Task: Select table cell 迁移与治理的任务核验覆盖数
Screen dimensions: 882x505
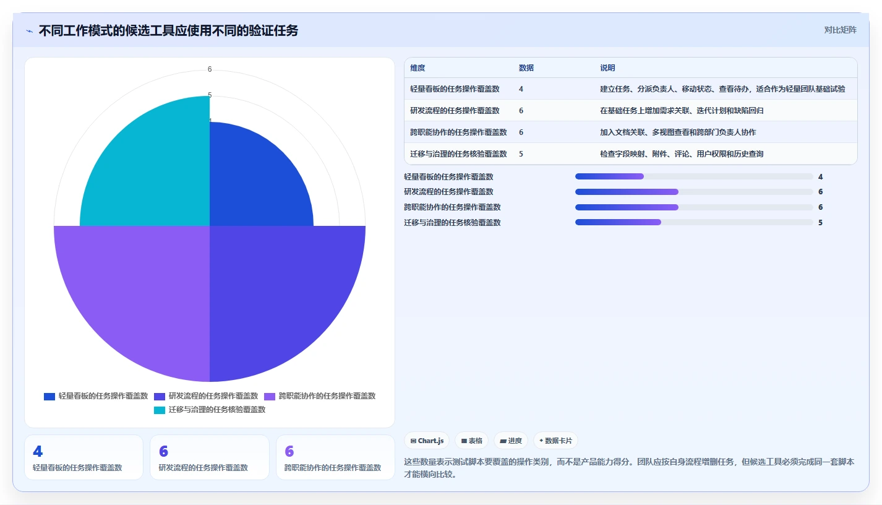Action: [458, 154]
